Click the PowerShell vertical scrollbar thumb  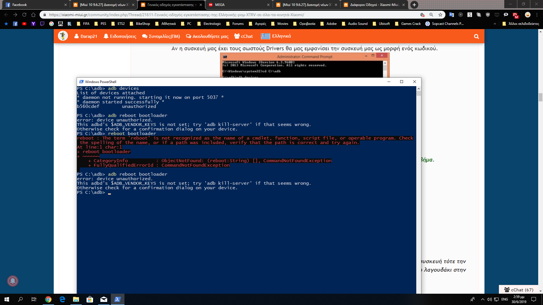coord(419,93)
